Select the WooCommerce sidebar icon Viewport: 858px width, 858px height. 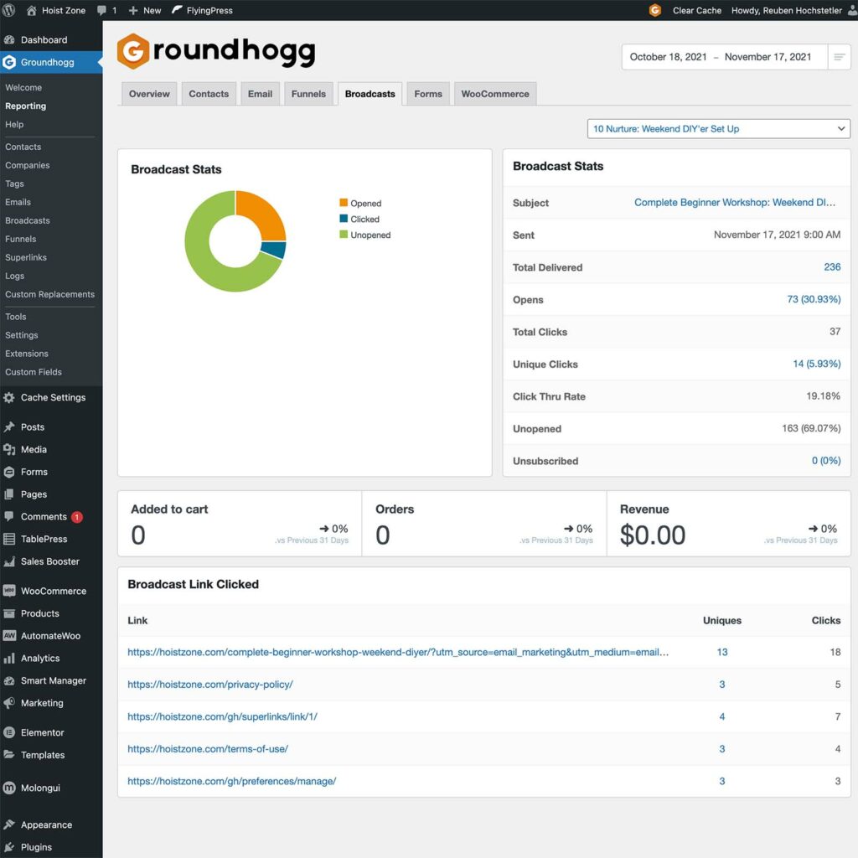(10, 591)
